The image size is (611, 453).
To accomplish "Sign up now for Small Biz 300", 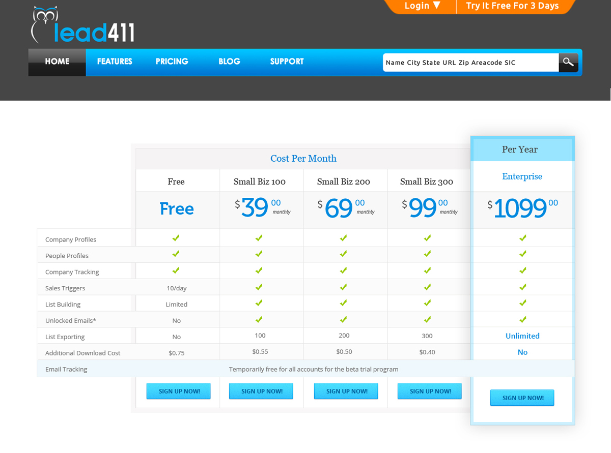I will coord(429,391).
